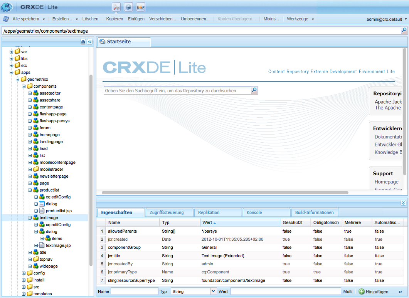Switch to the Build-Informationen tab
The height and width of the screenshot is (298, 409).
point(314,212)
